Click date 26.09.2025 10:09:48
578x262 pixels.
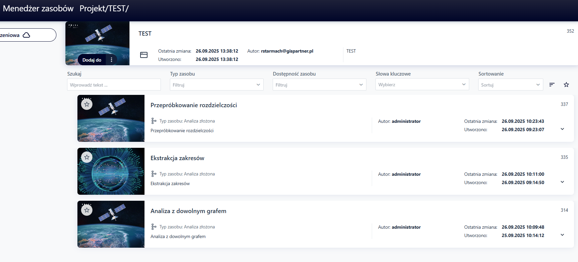[x=523, y=227]
